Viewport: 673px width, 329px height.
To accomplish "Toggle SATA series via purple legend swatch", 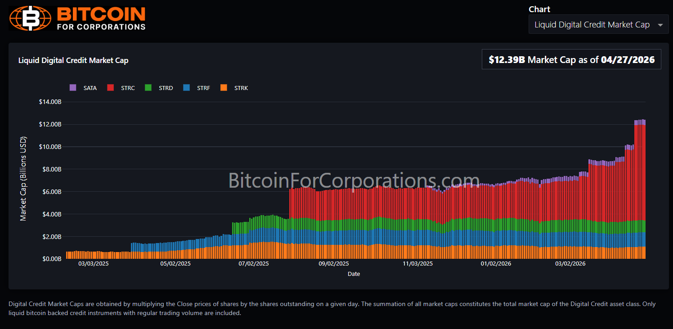I will coord(73,88).
